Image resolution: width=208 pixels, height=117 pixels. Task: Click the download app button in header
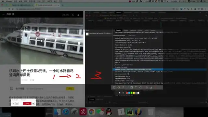tap(66, 15)
